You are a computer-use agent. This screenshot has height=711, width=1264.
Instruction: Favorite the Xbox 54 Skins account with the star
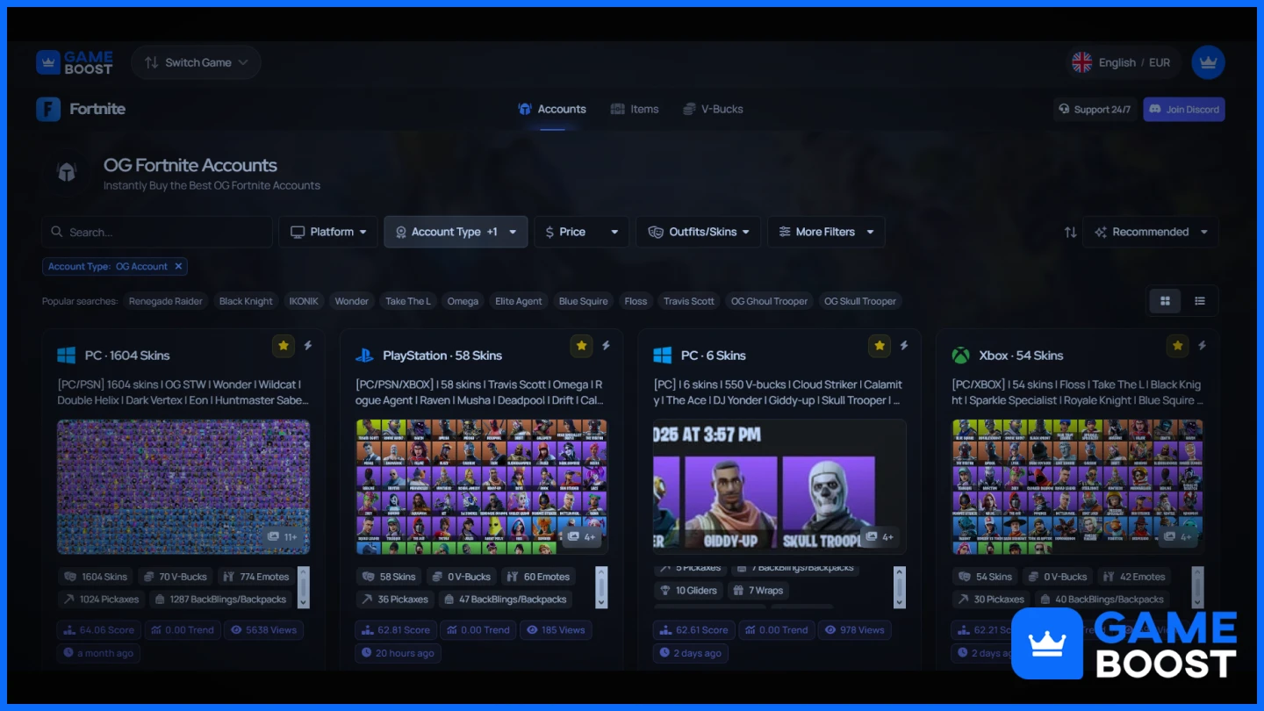tap(1177, 346)
